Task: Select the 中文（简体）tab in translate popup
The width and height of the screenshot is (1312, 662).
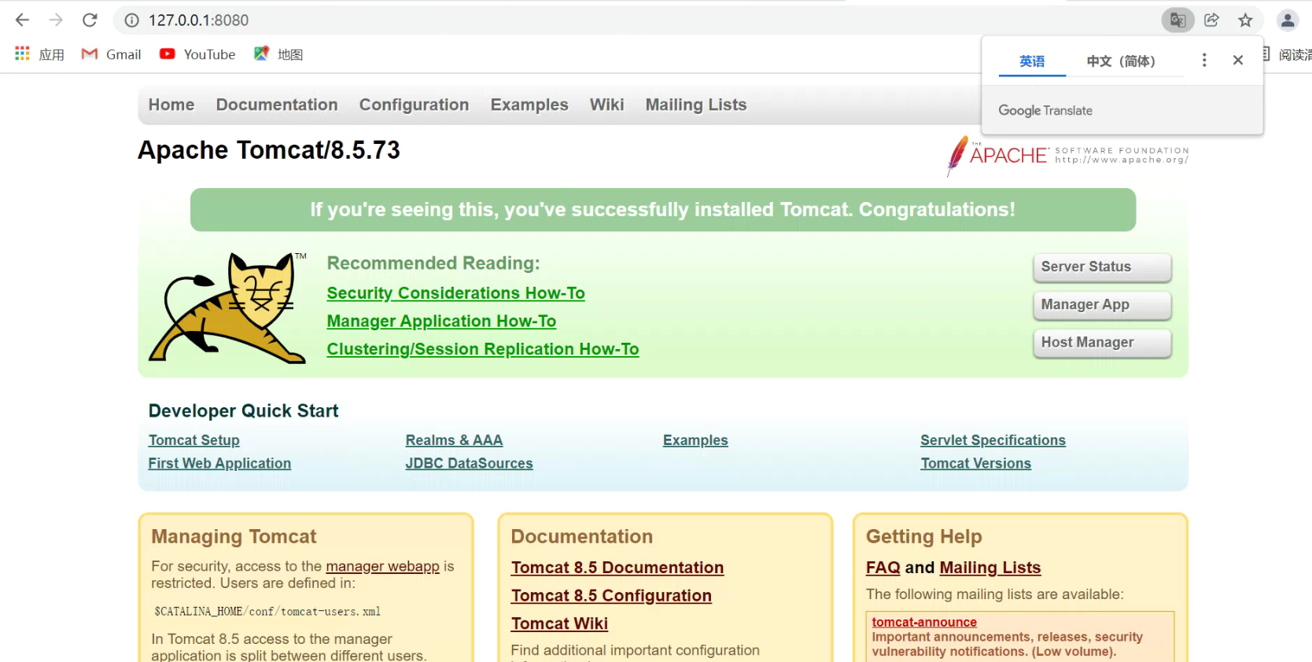Action: [x=1121, y=61]
